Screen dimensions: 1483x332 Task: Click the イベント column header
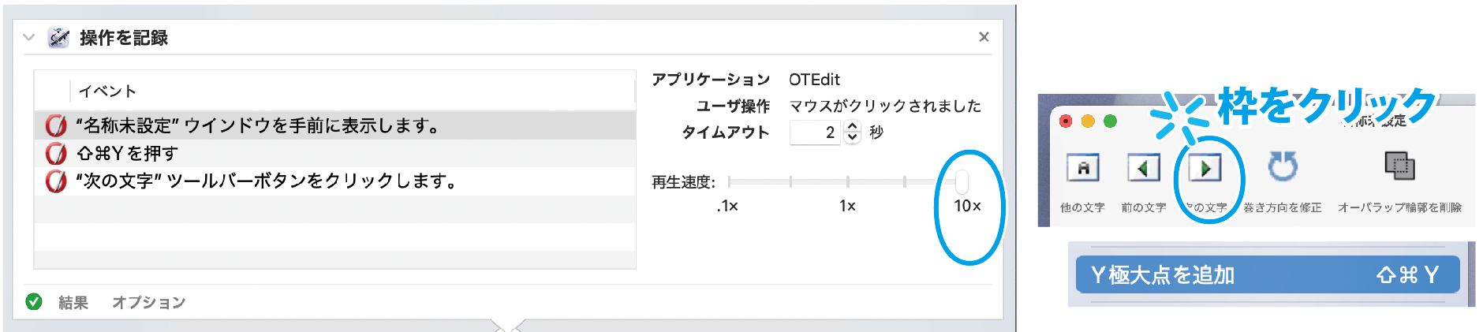pos(107,91)
